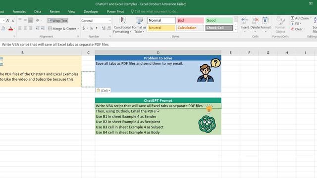Expand the cell Styles gallery More arrow
Image resolution: width=317 pixels, height=178 pixels.
pyautogui.click(x=236, y=30)
